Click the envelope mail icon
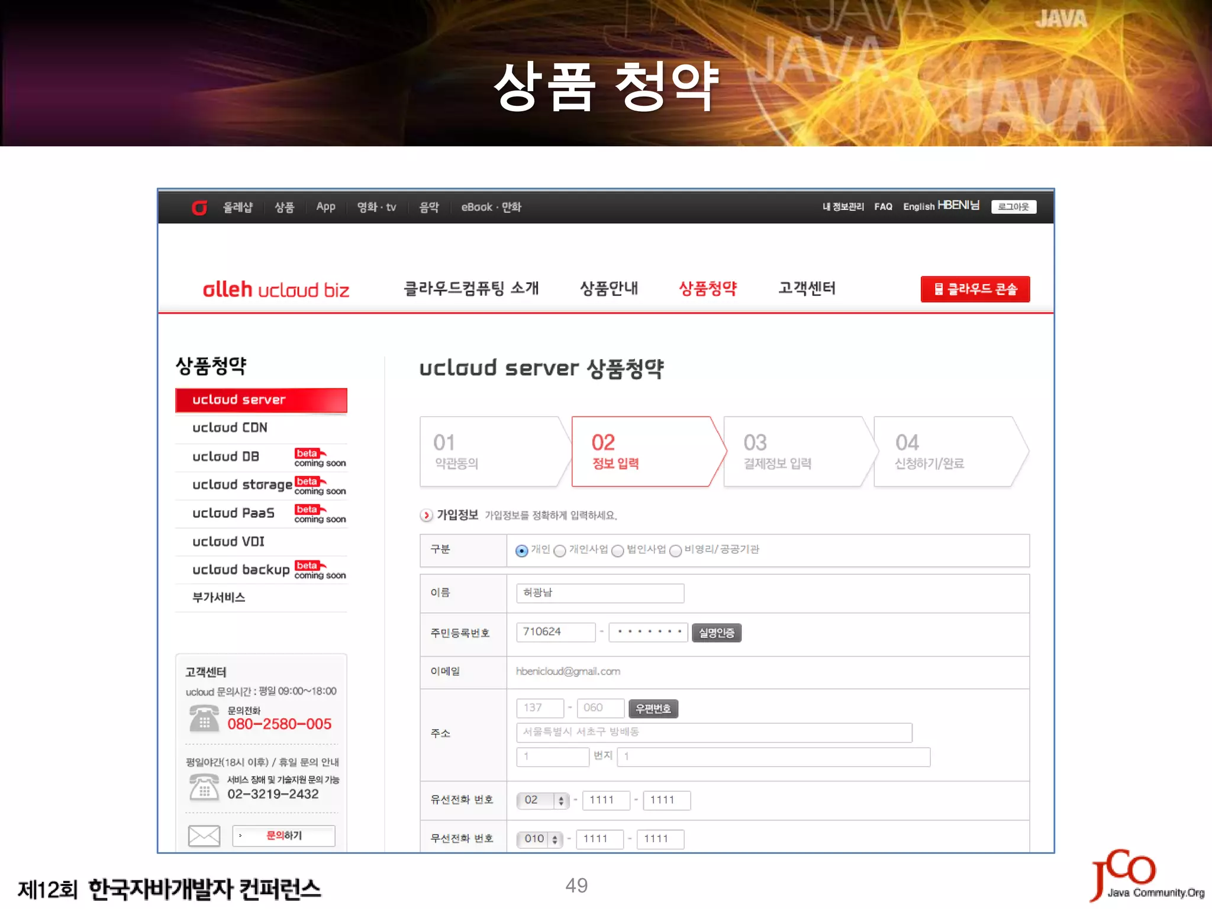 204,836
